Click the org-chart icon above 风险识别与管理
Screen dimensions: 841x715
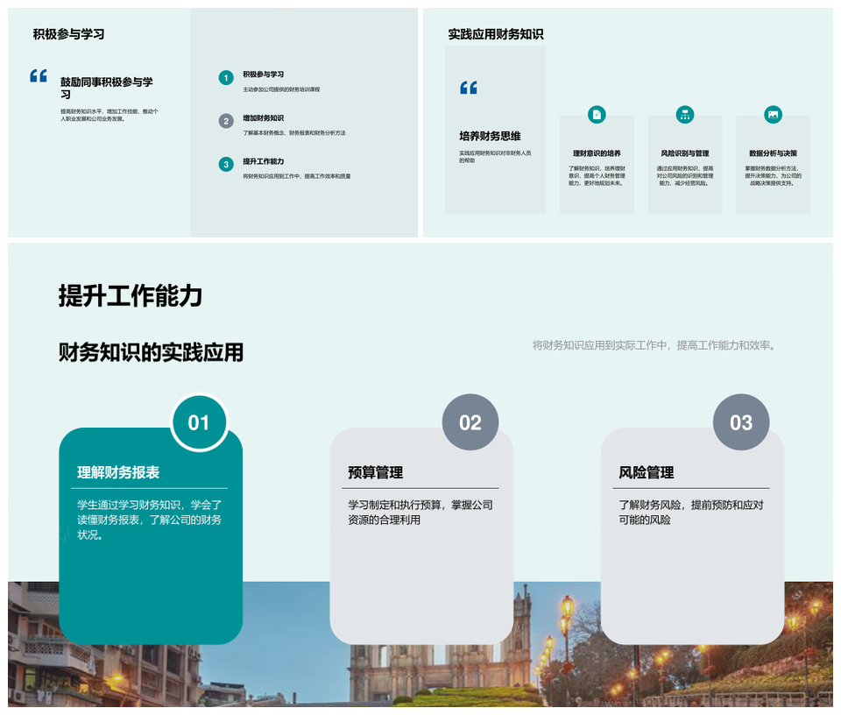pos(685,115)
